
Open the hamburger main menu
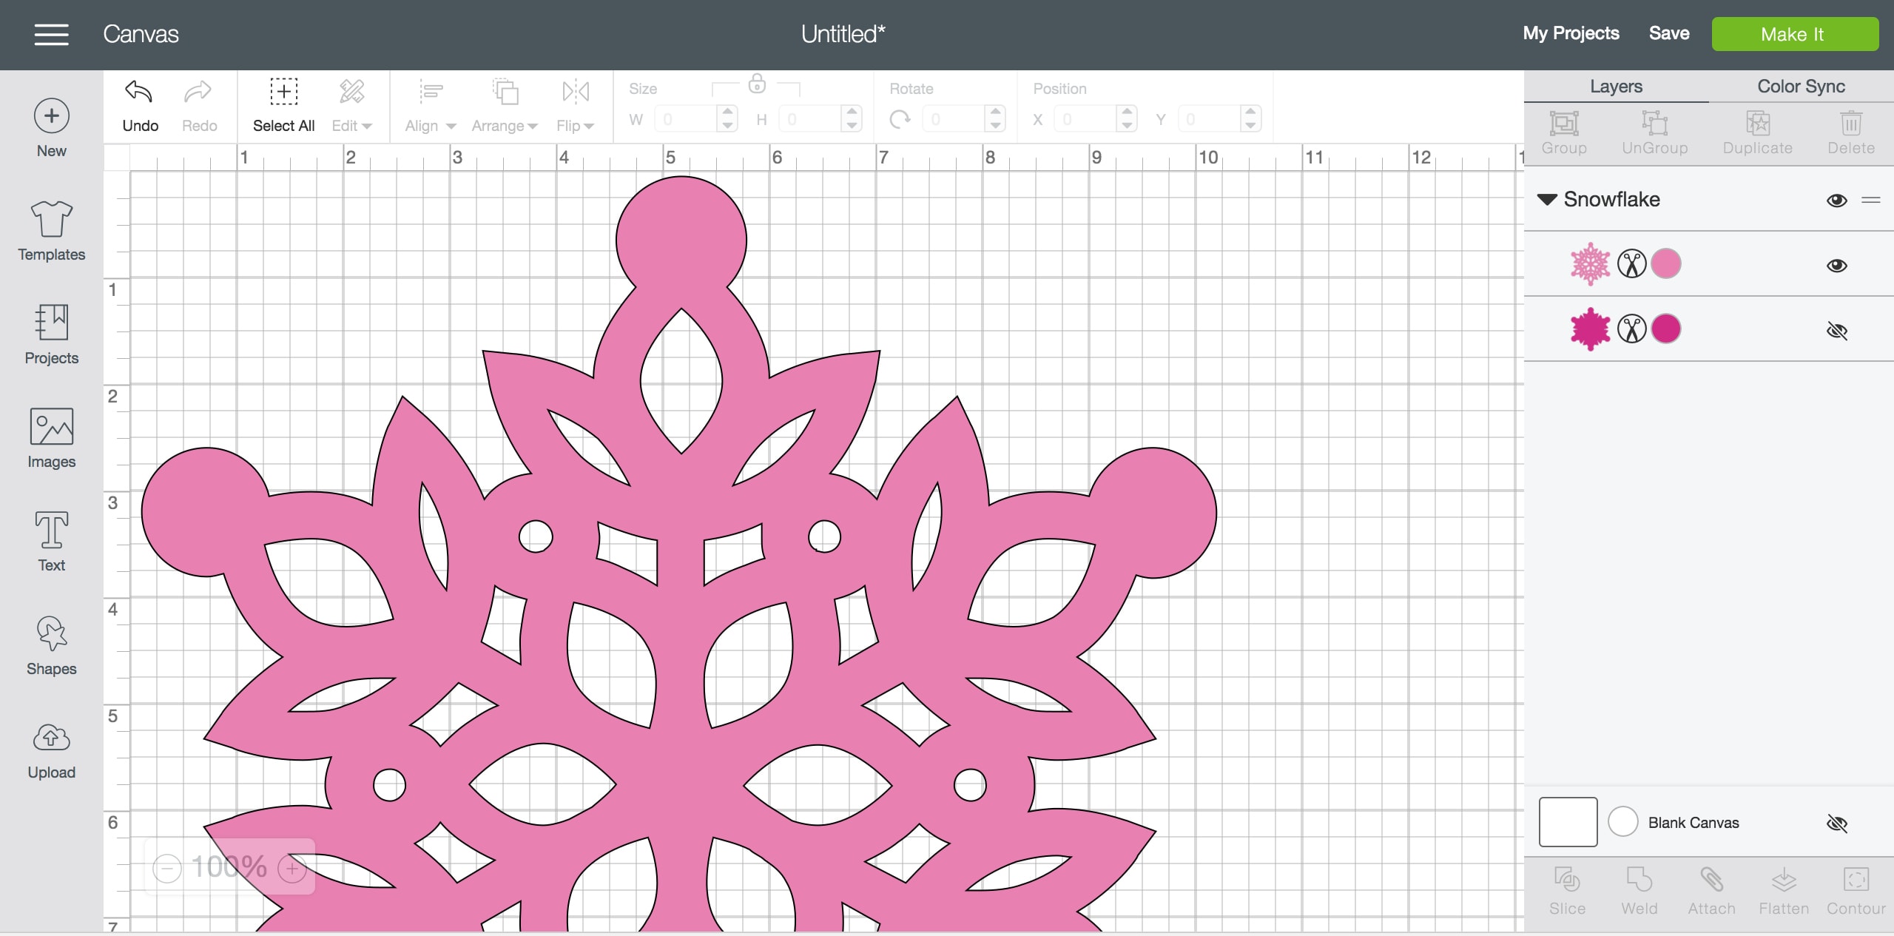pos(51,34)
